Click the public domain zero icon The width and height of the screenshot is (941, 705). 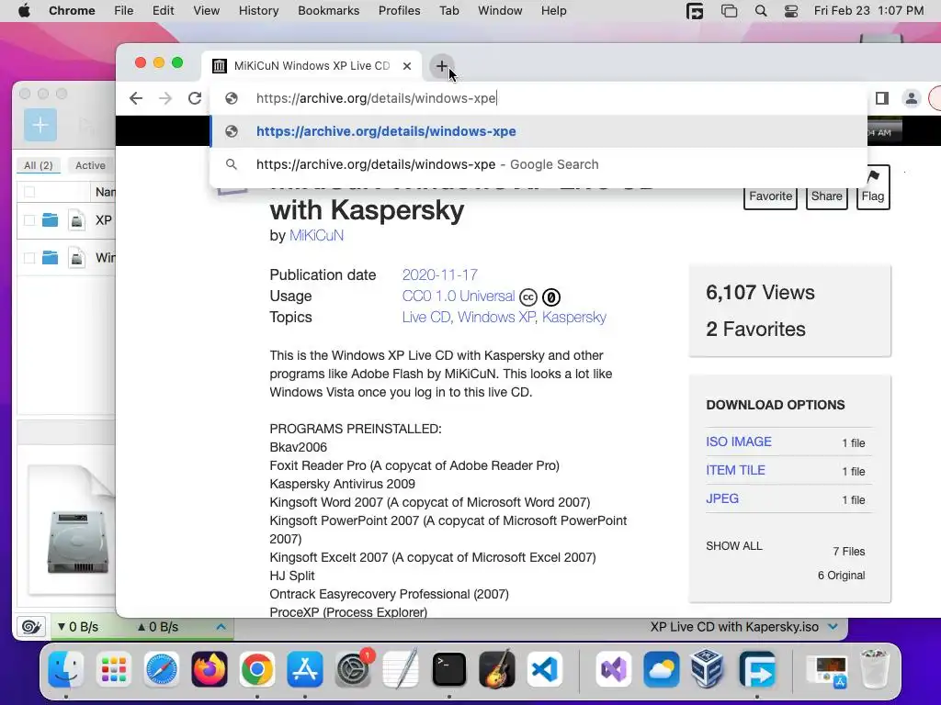(551, 297)
